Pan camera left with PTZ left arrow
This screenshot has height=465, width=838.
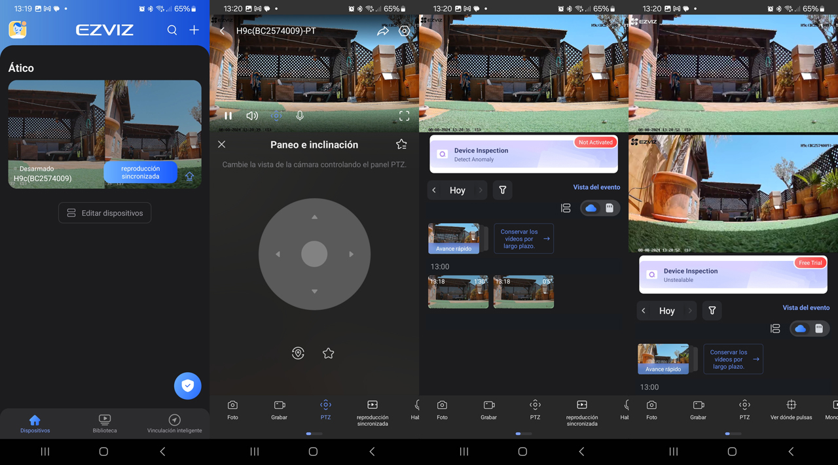point(278,254)
